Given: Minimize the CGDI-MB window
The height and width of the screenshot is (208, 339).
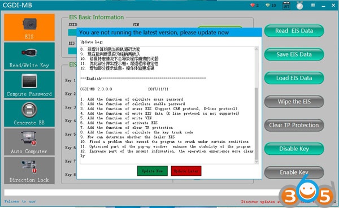Looking at the screenshot, I should coord(323,6).
